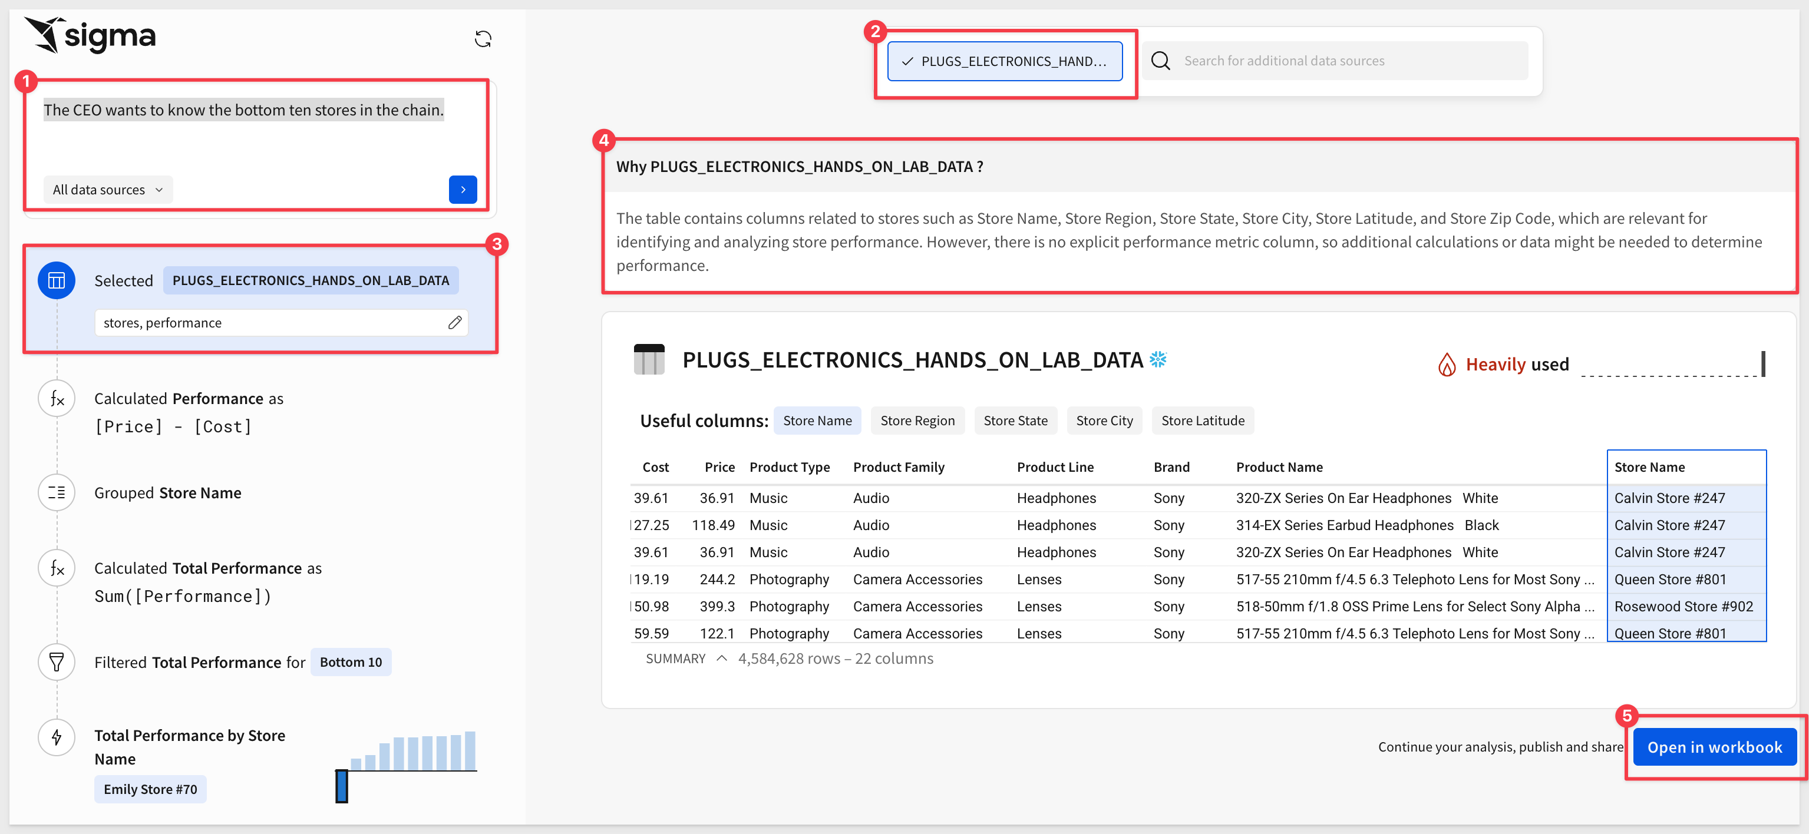This screenshot has height=834, width=1809.
Task: Click the dark blue bar in chart preview
Action: (x=341, y=786)
